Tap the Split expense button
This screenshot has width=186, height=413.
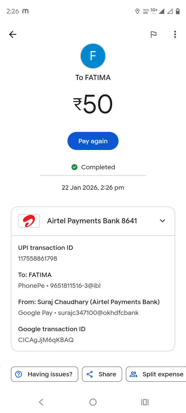click(156, 374)
